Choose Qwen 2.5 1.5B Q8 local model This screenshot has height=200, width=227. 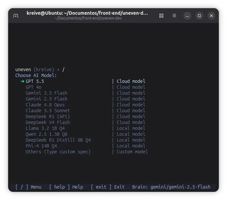(x=47, y=134)
